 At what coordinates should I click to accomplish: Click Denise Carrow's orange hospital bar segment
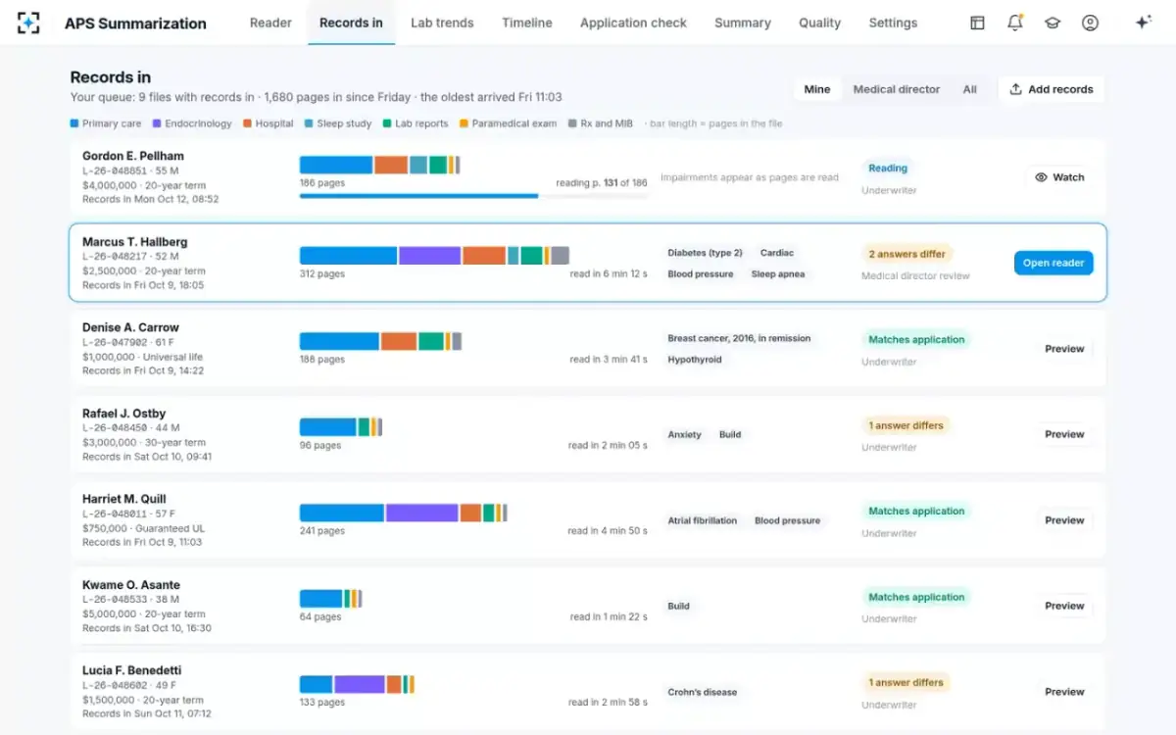[399, 341]
